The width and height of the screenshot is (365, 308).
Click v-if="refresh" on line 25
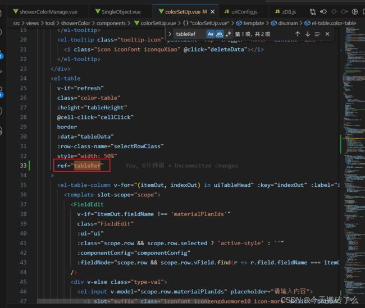[x=80, y=88]
